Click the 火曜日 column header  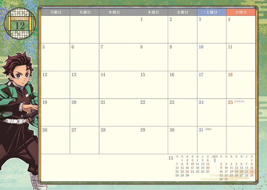pyautogui.click(x=85, y=12)
